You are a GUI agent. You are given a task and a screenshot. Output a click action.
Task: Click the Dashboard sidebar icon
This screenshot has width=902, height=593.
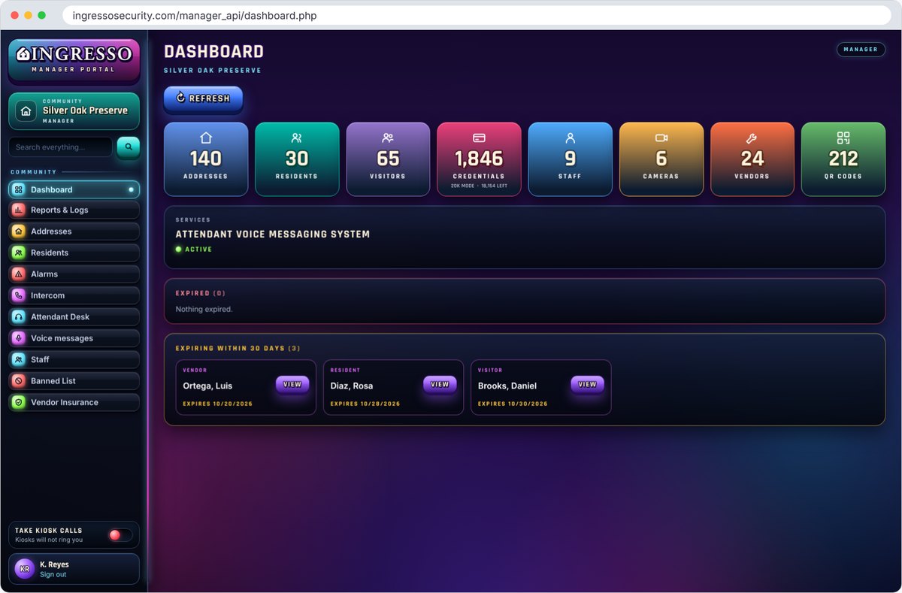tap(19, 189)
